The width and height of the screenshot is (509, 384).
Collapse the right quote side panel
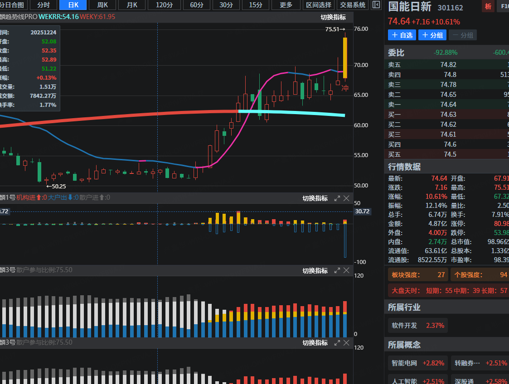point(376,5)
